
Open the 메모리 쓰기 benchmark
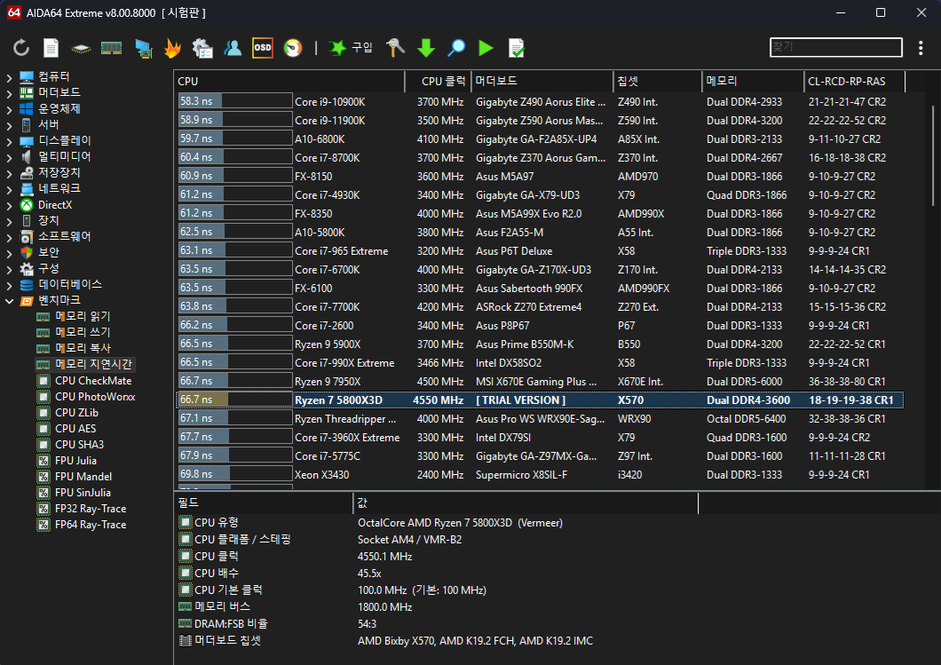pos(83,332)
